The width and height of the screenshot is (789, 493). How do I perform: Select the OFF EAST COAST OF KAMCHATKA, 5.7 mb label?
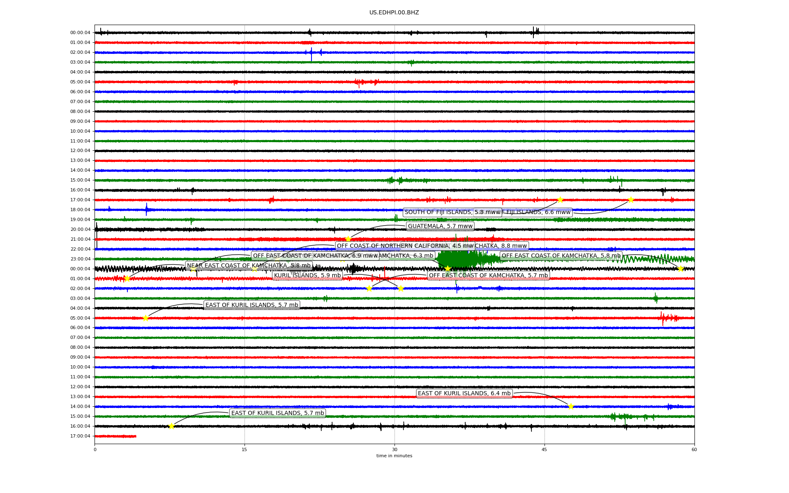tap(488, 276)
